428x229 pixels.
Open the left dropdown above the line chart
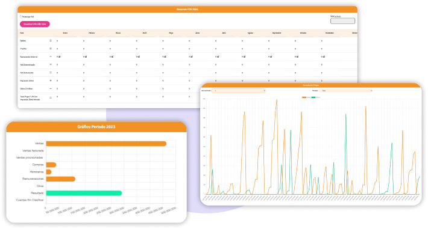click(x=238, y=91)
